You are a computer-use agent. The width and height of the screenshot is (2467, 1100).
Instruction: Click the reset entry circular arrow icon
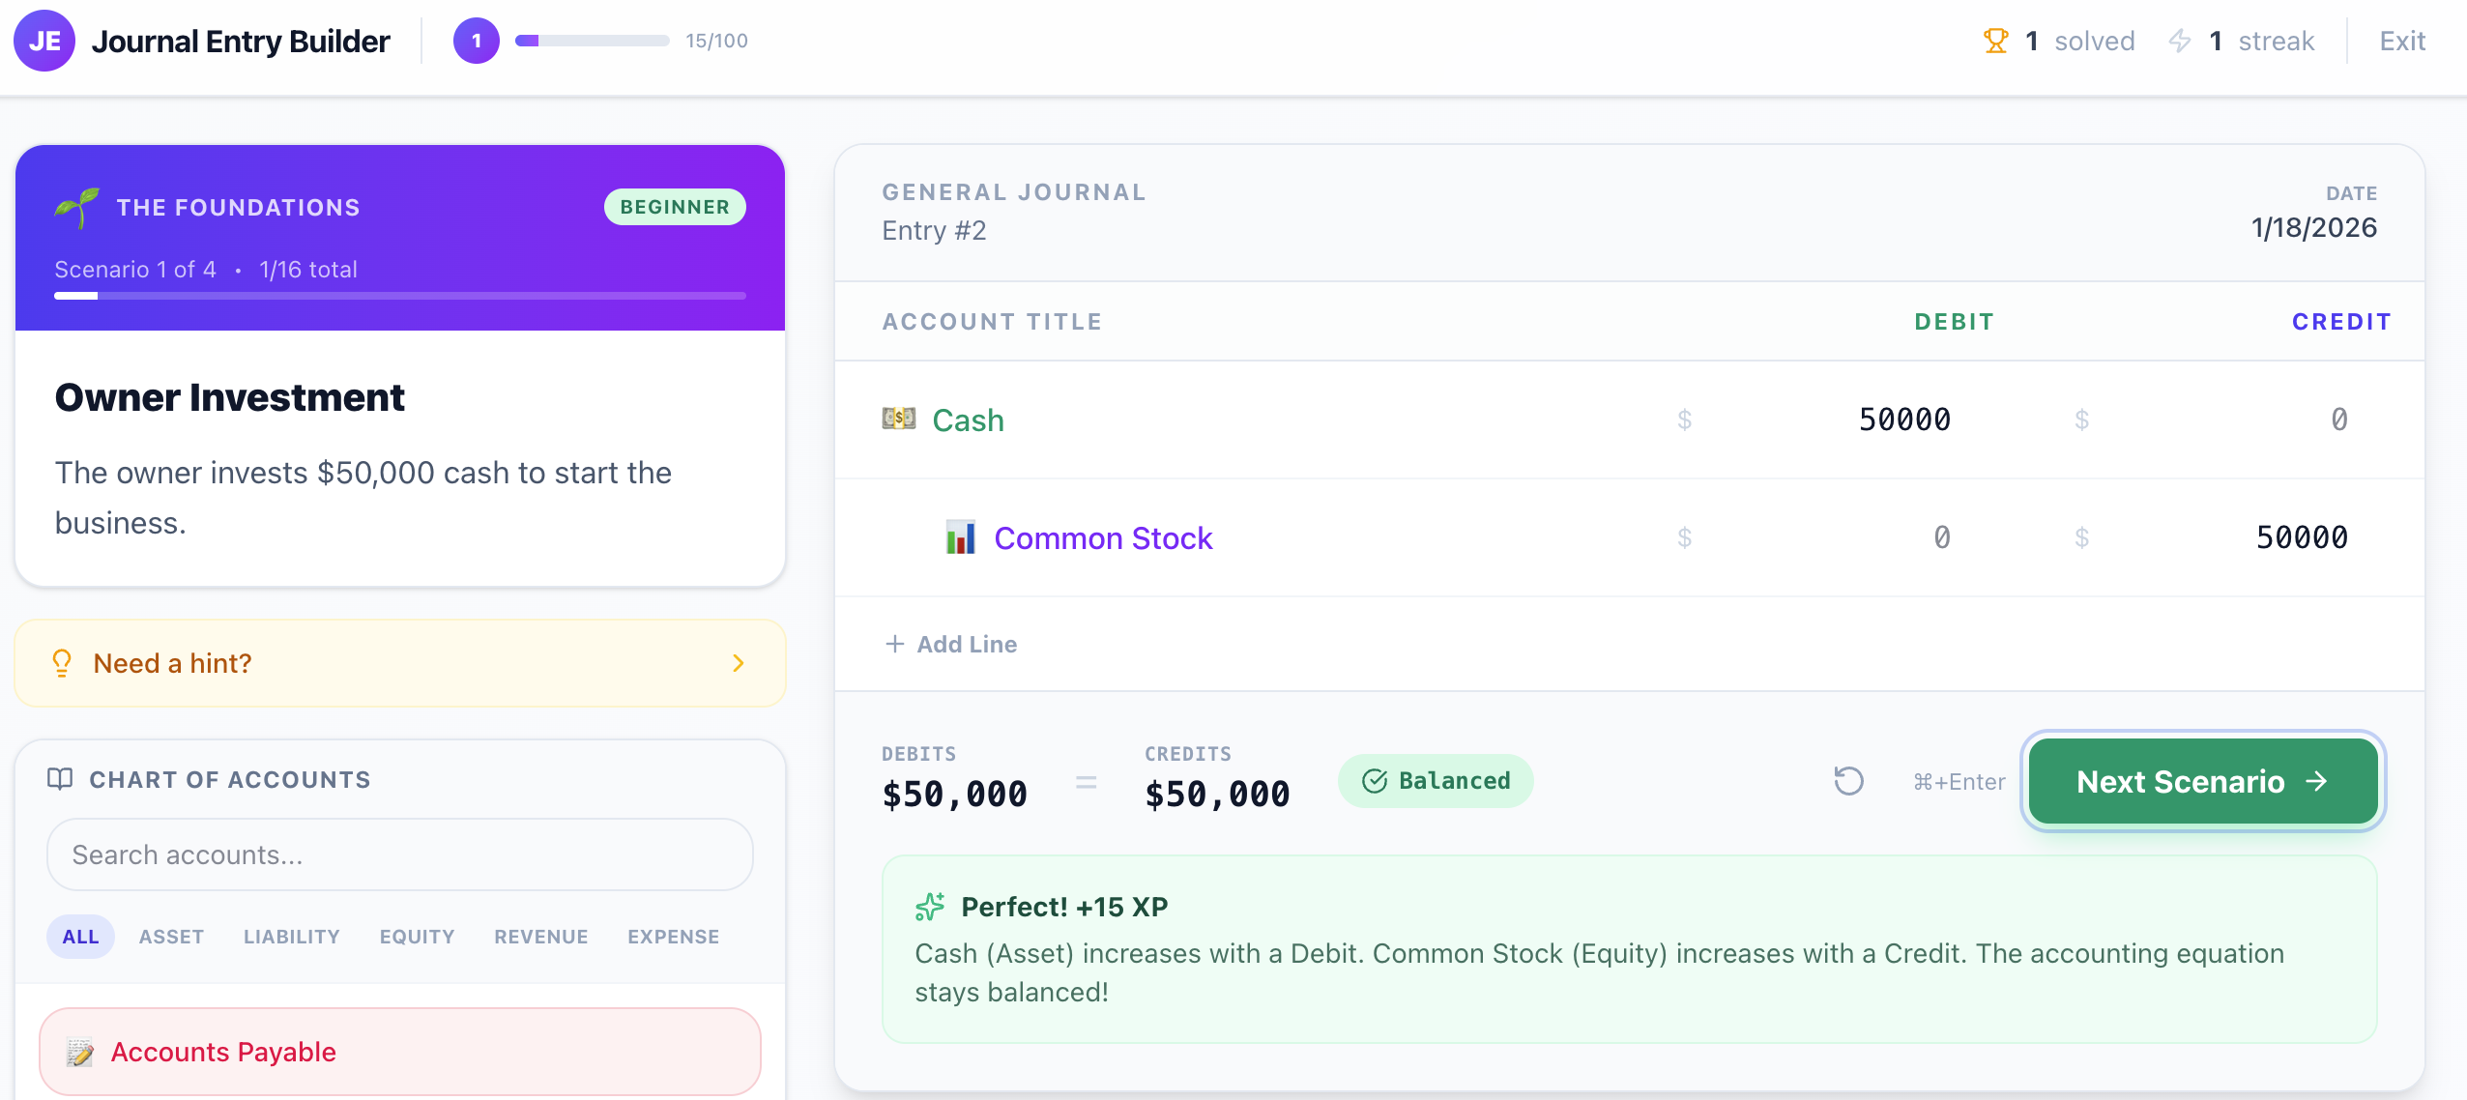1848,781
